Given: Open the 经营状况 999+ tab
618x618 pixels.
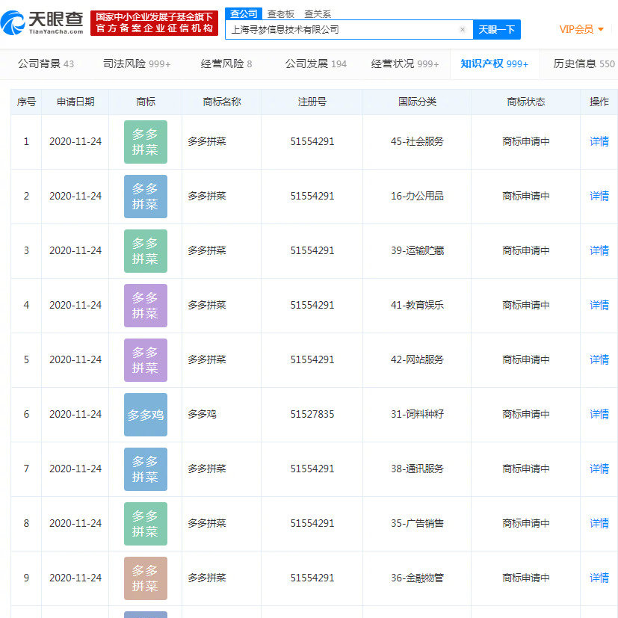Looking at the screenshot, I should [405, 64].
